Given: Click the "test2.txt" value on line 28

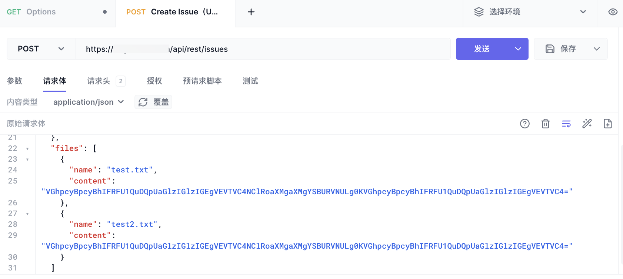Looking at the screenshot, I should [x=132, y=224].
